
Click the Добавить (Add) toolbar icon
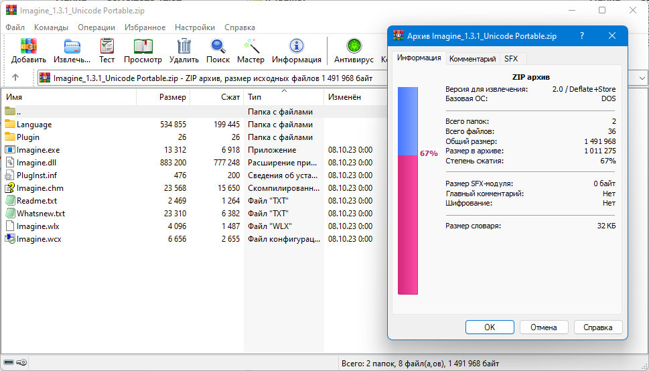point(29,46)
